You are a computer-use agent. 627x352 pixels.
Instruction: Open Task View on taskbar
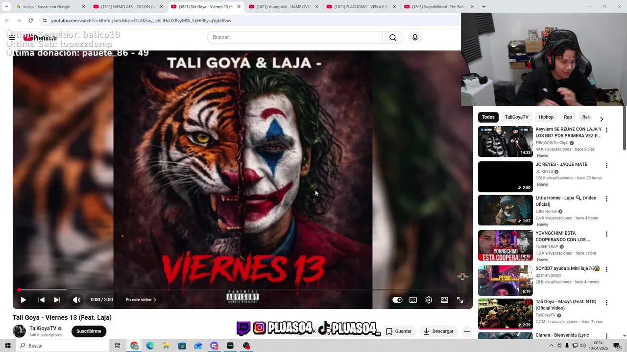pyautogui.click(x=118, y=346)
